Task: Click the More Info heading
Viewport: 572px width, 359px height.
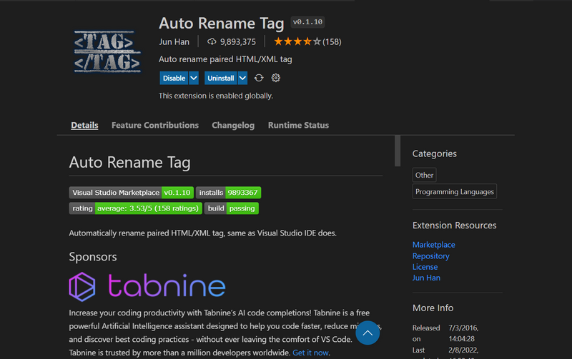Action: pyautogui.click(x=433, y=308)
